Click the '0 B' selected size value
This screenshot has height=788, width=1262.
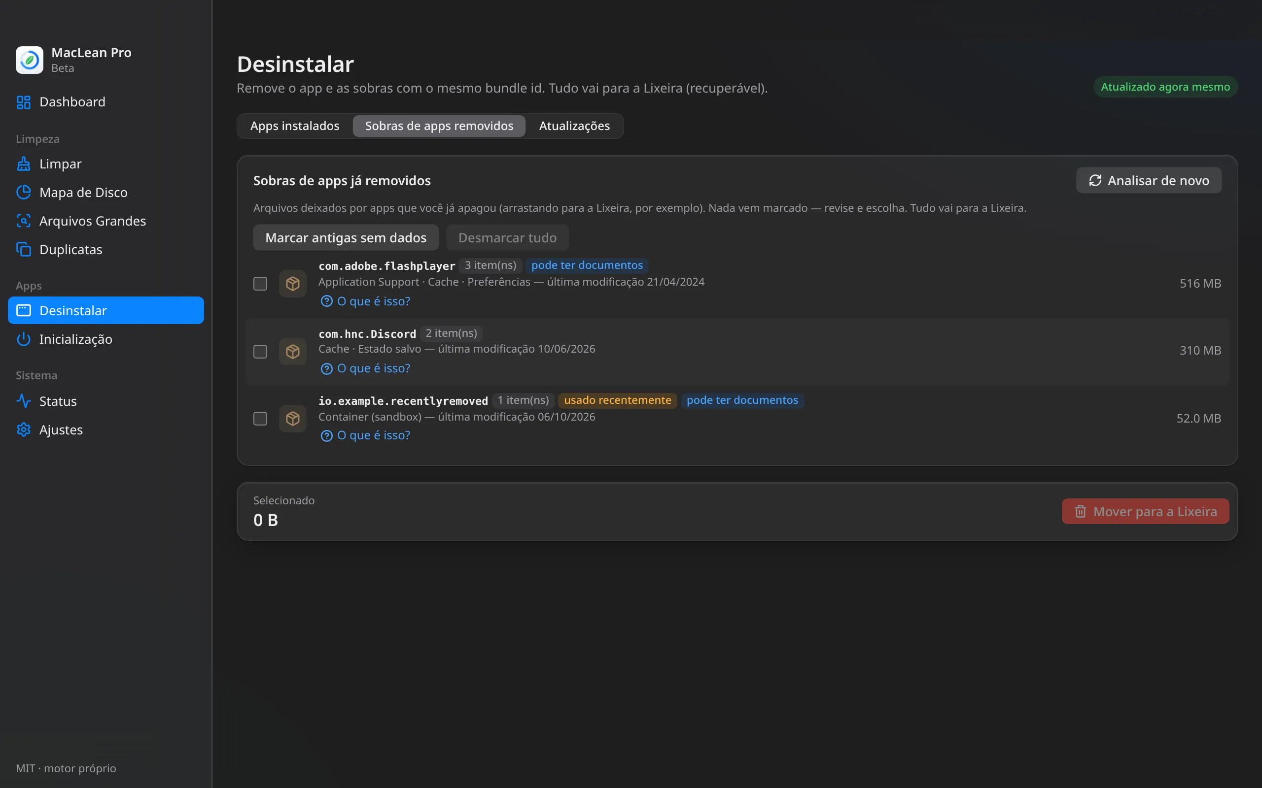point(265,520)
